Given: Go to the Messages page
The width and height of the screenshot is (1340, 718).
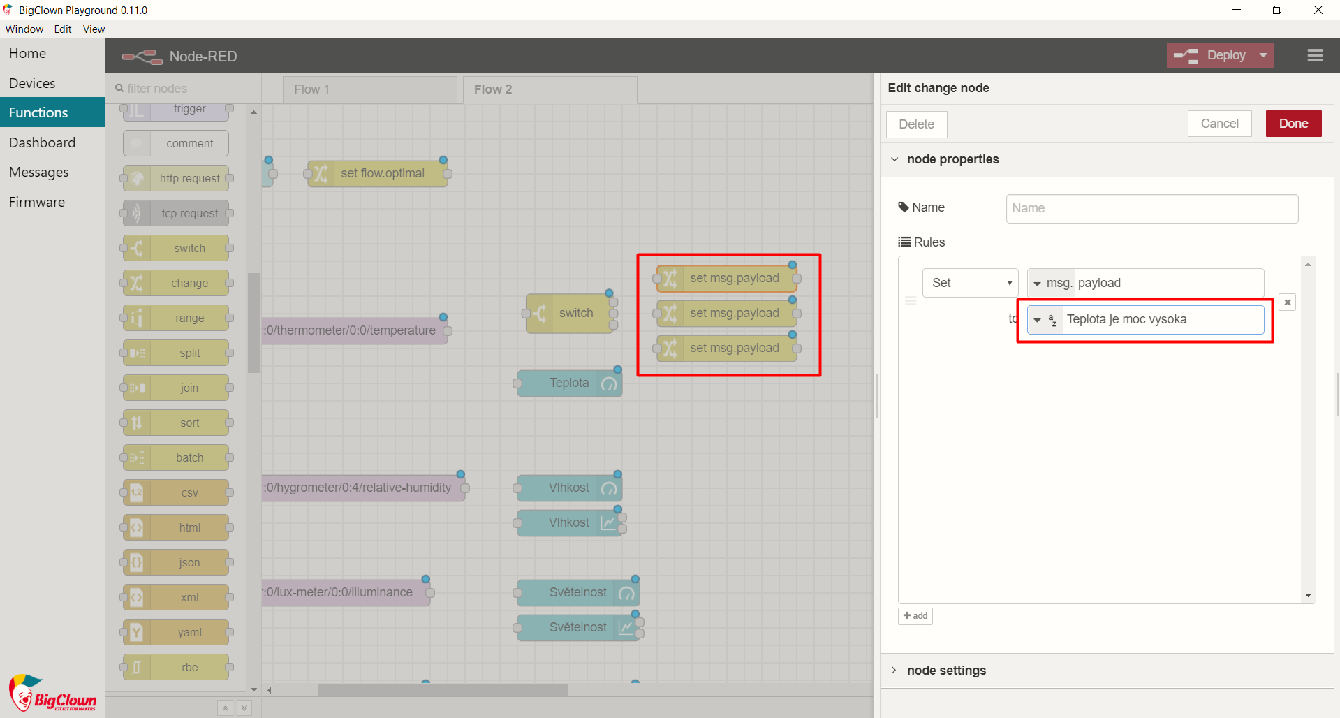Looking at the screenshot, I should (x=52, y=172).
